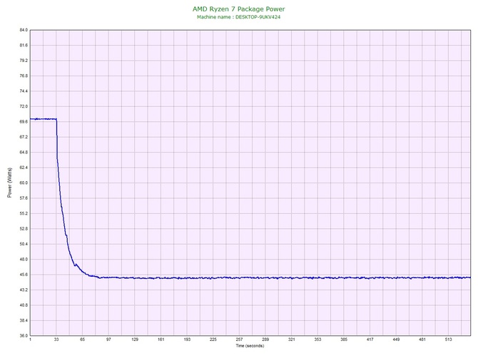Screen dimensions: 478x358
Task: Click the 76.8 y-axis value
Action: click(x=24, y=76)
